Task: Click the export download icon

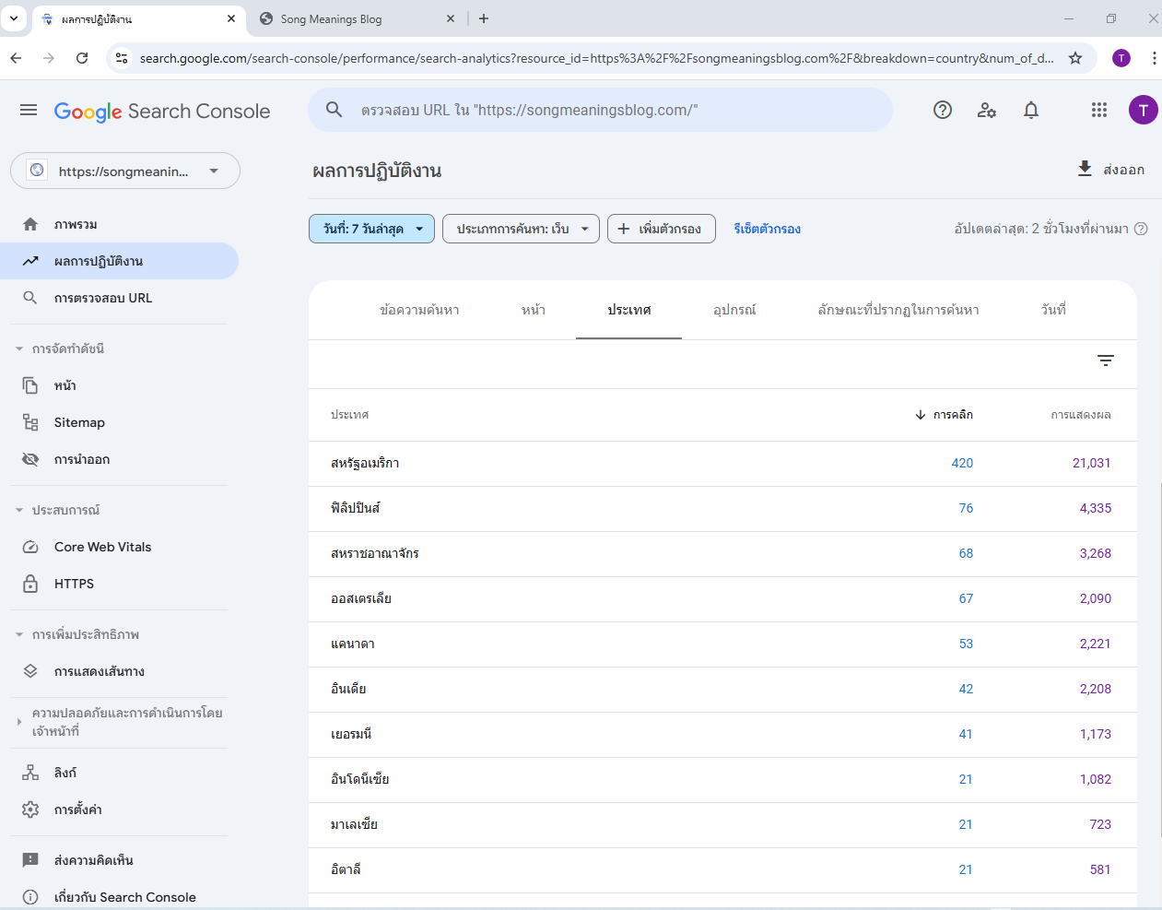Action: tap(1085, 169)
